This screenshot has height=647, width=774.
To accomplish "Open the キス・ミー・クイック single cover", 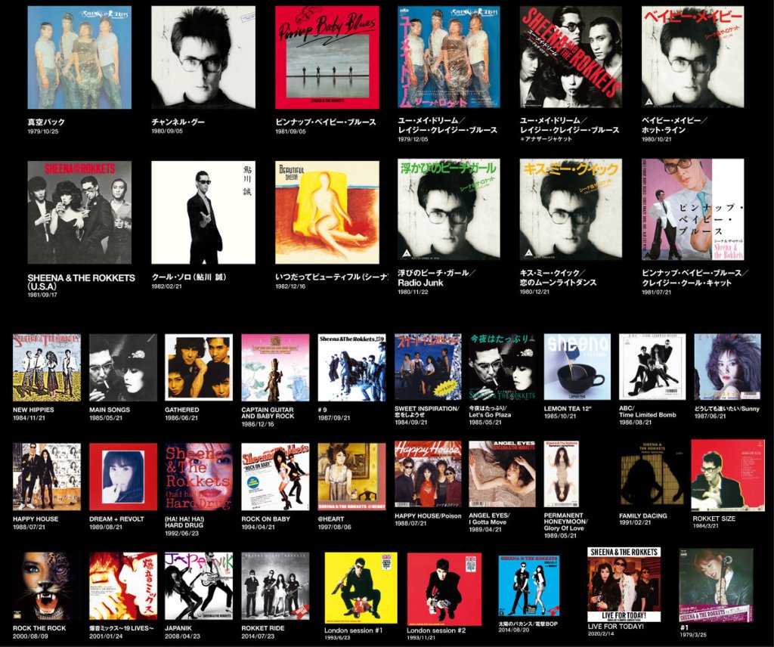I will coord(571,210).
